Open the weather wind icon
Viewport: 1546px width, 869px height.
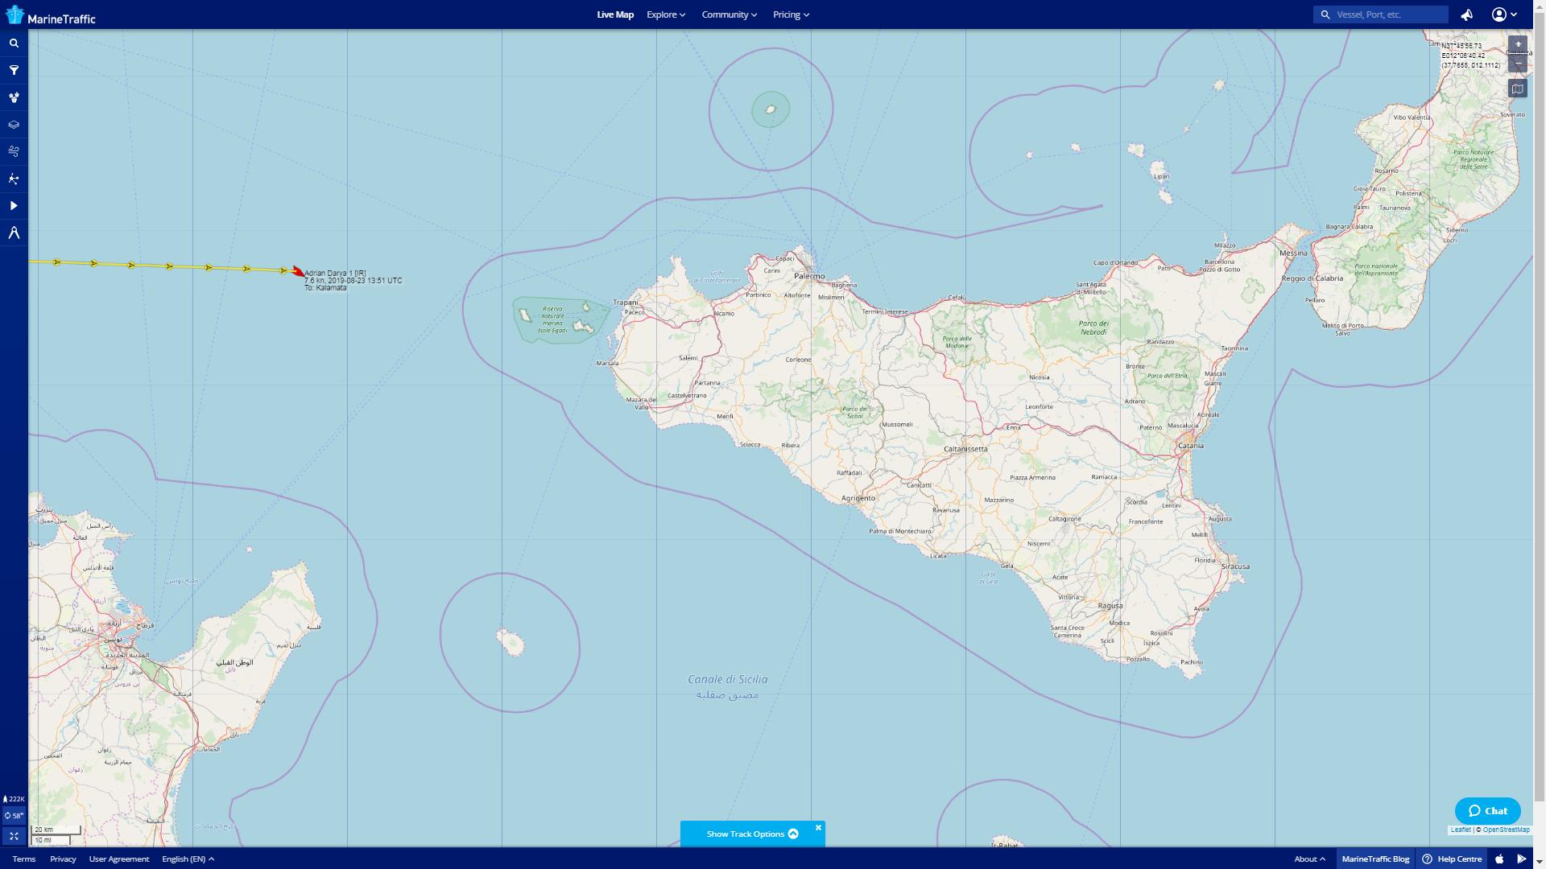(x=14, y=151)
